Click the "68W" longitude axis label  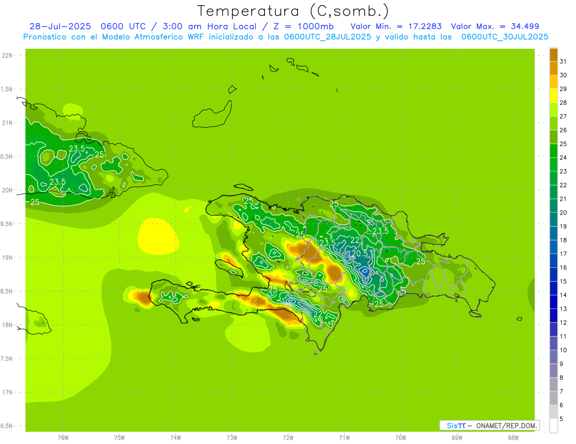coord(513,438)
